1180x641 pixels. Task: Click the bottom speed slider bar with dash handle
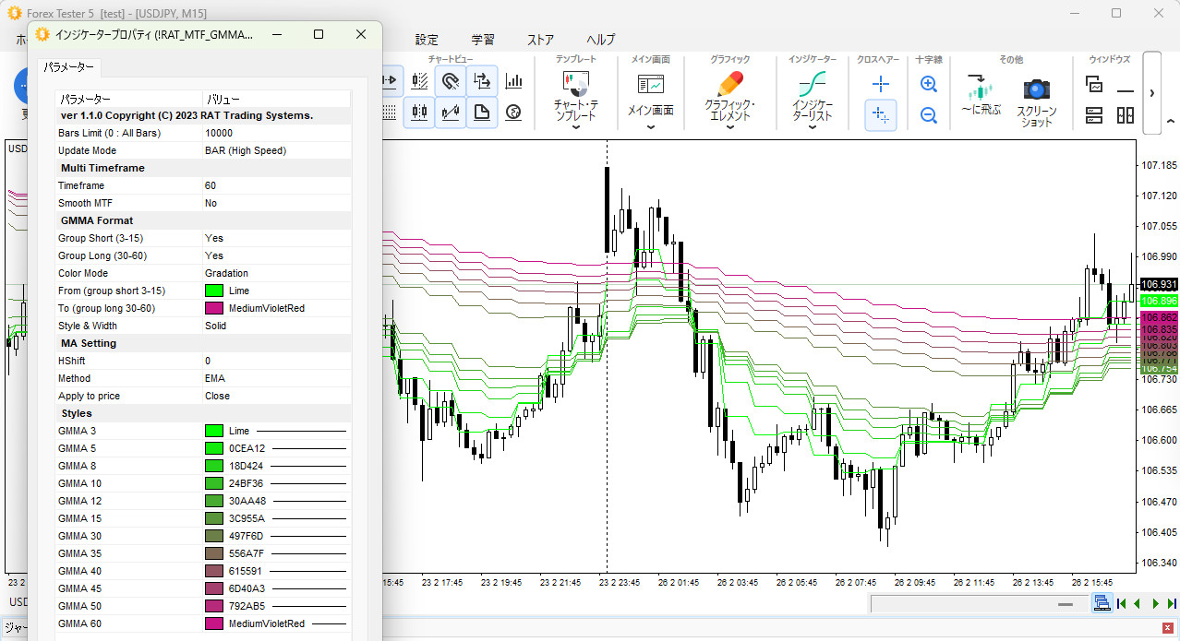pyautogui.click(x=980, y=604)
